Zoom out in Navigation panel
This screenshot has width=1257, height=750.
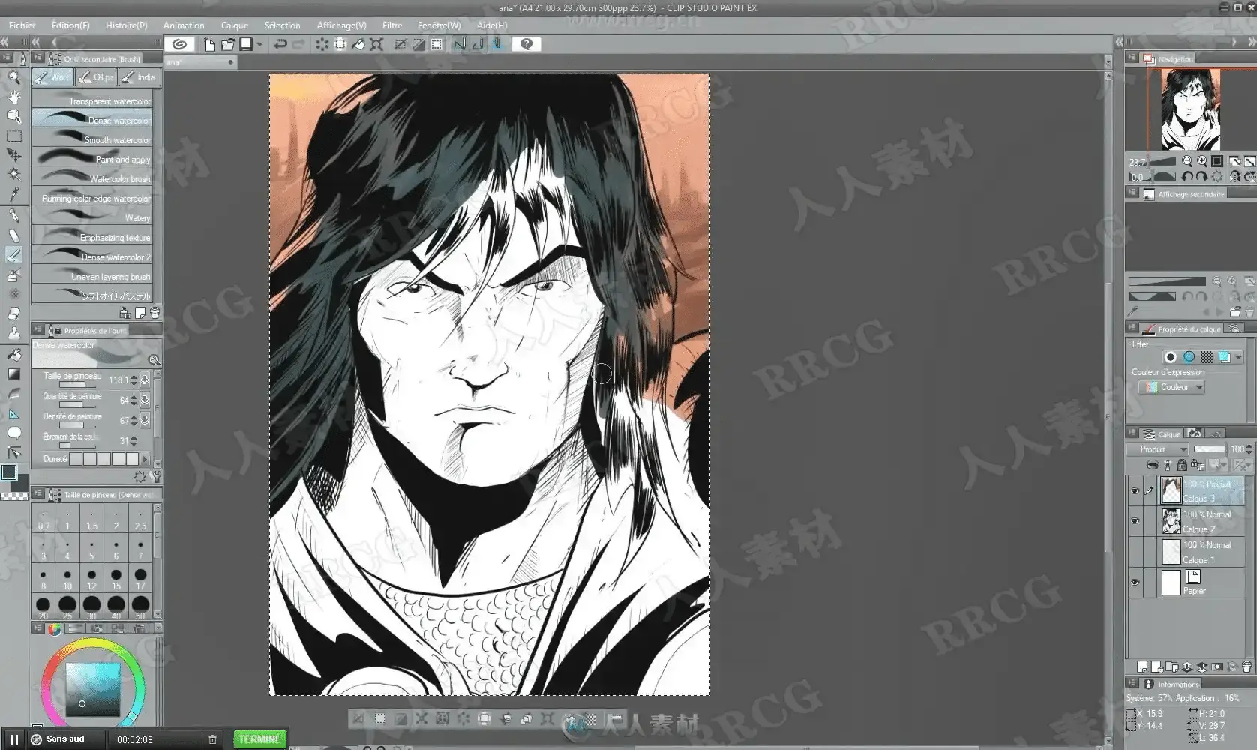[x=1187, y=161]
